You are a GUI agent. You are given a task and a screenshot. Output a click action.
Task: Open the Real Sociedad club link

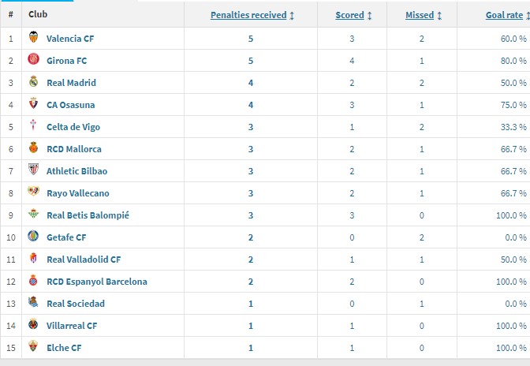pyautogui.click(x=76, y=304)
